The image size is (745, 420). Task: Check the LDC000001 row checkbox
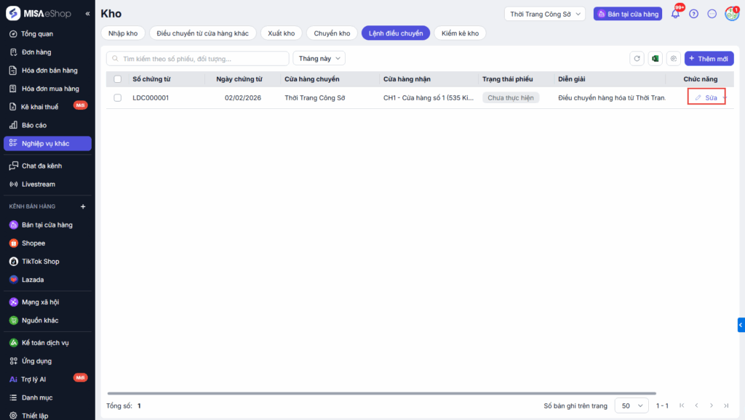click(x=118, y=98)
